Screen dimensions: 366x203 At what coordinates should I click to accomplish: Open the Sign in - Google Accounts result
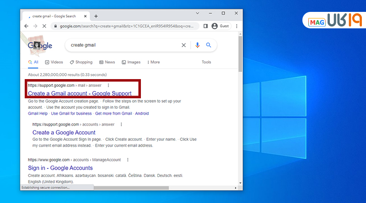(60, 168)
